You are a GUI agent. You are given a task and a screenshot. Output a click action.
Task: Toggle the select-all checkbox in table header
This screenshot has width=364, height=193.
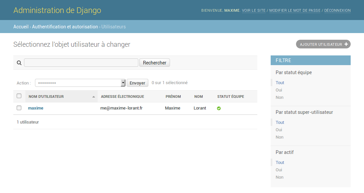pyautogui.click(x=19, y=96)
